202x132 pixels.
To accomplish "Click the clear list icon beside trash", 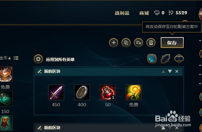I will tap(138, 43).
